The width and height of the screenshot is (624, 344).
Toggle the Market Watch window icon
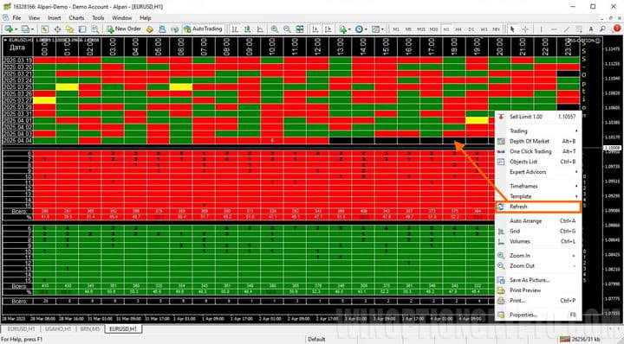(44, 29)
